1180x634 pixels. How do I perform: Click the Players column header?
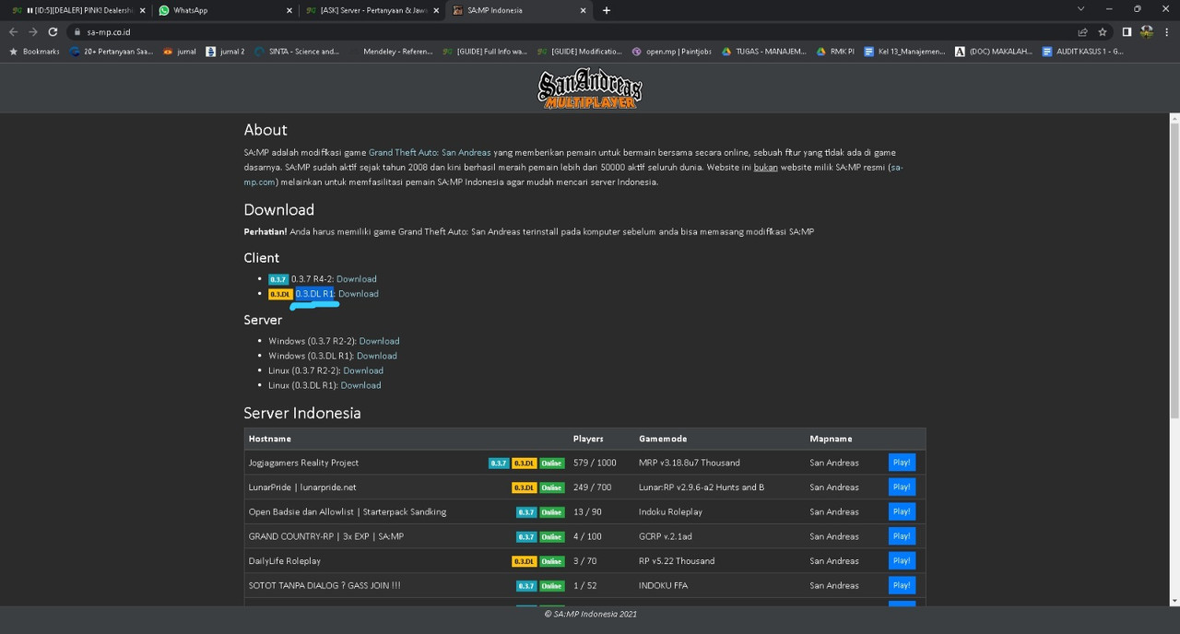(x=588, y=439)
